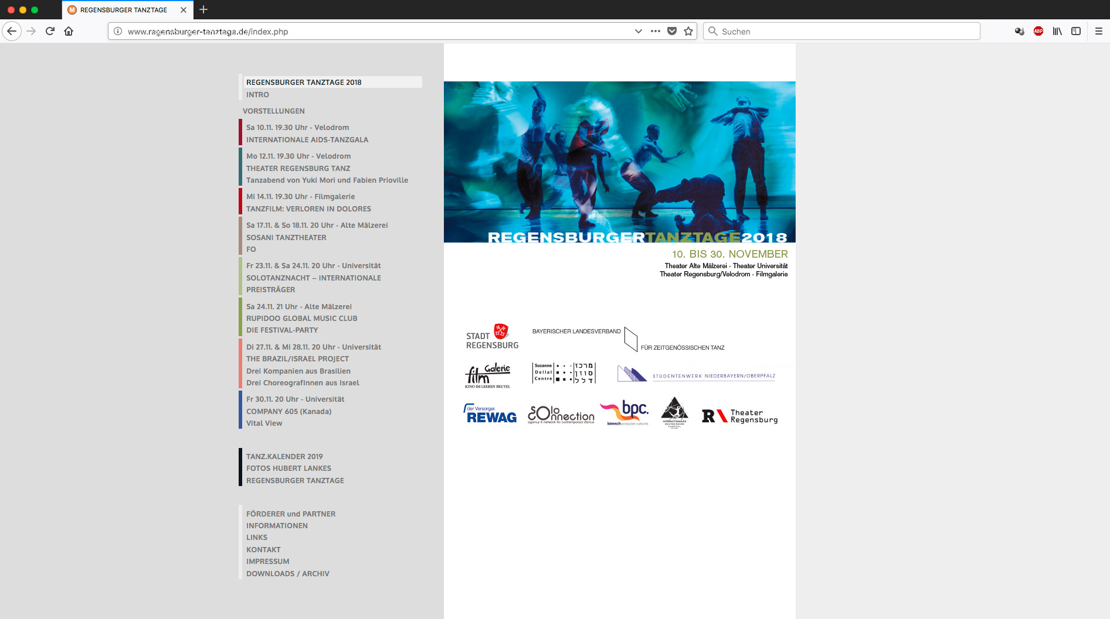Bookmark this page with the star icon
This screenshot has height=619, width=1110.
point(688,31)
